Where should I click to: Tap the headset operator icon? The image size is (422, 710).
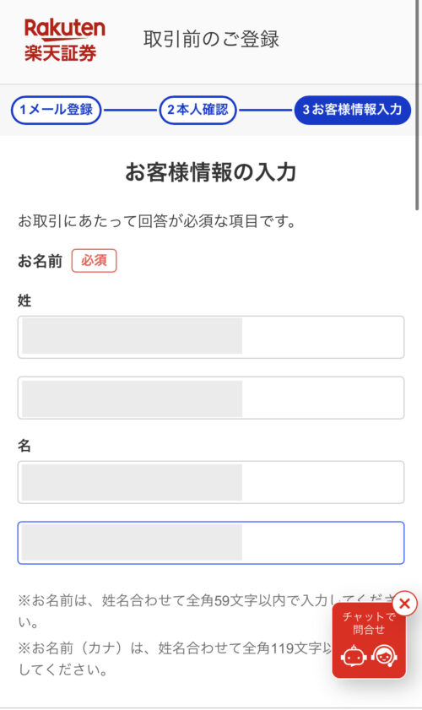[x=384, y=655]
